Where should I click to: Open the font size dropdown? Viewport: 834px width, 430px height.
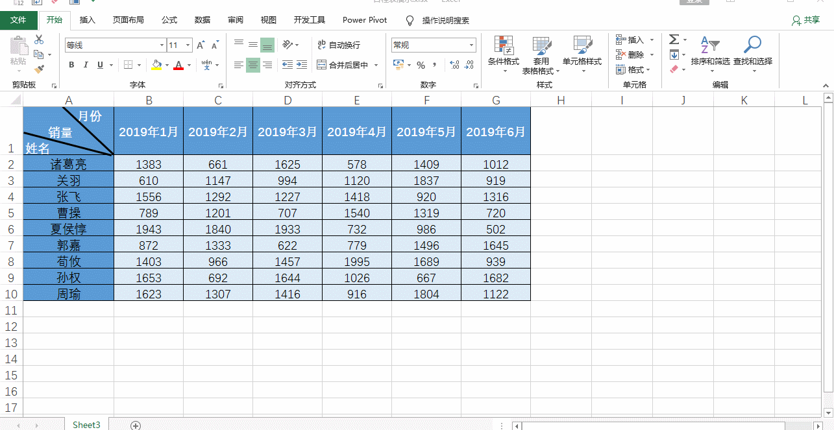click(x=188, y=45)
